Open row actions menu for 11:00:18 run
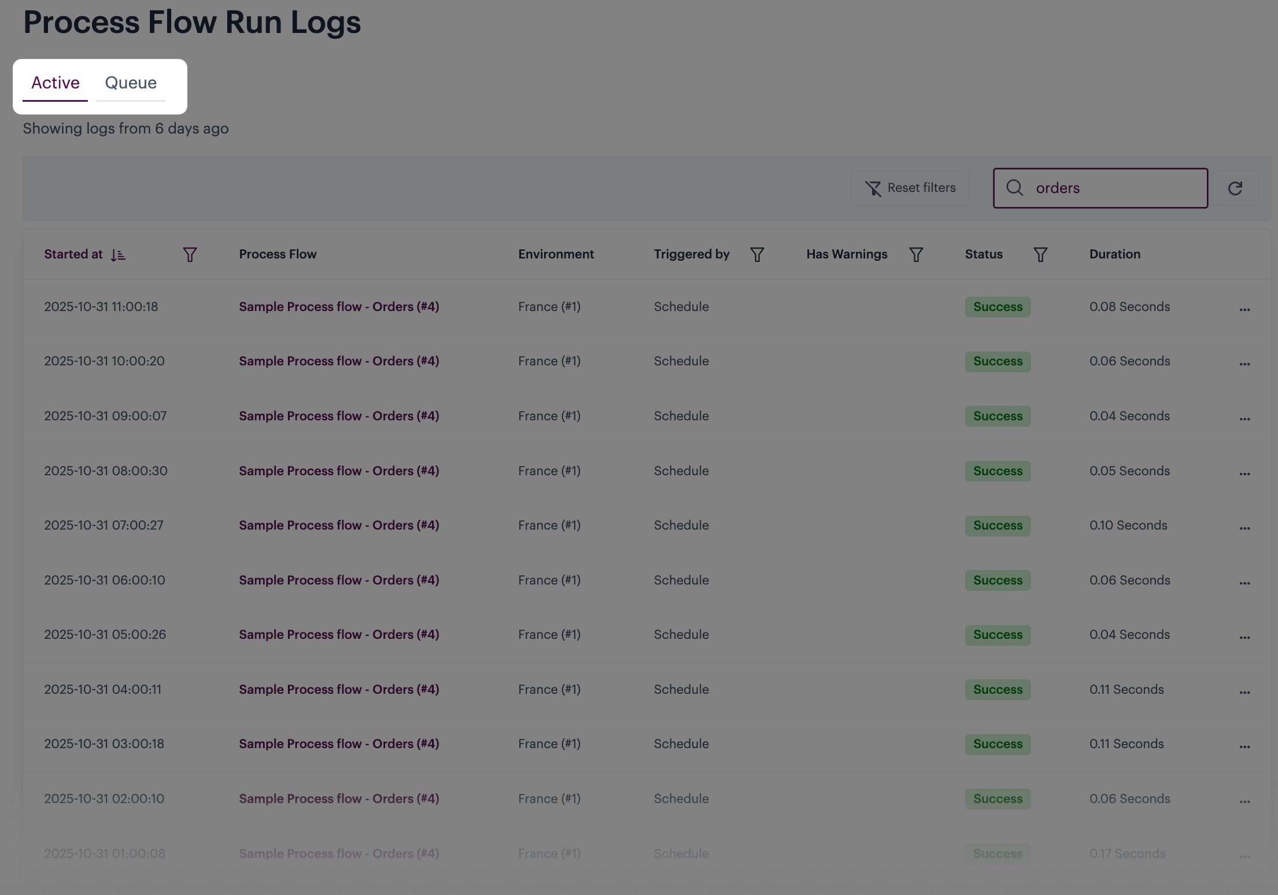The image size is (1278, 895). 1244,309
